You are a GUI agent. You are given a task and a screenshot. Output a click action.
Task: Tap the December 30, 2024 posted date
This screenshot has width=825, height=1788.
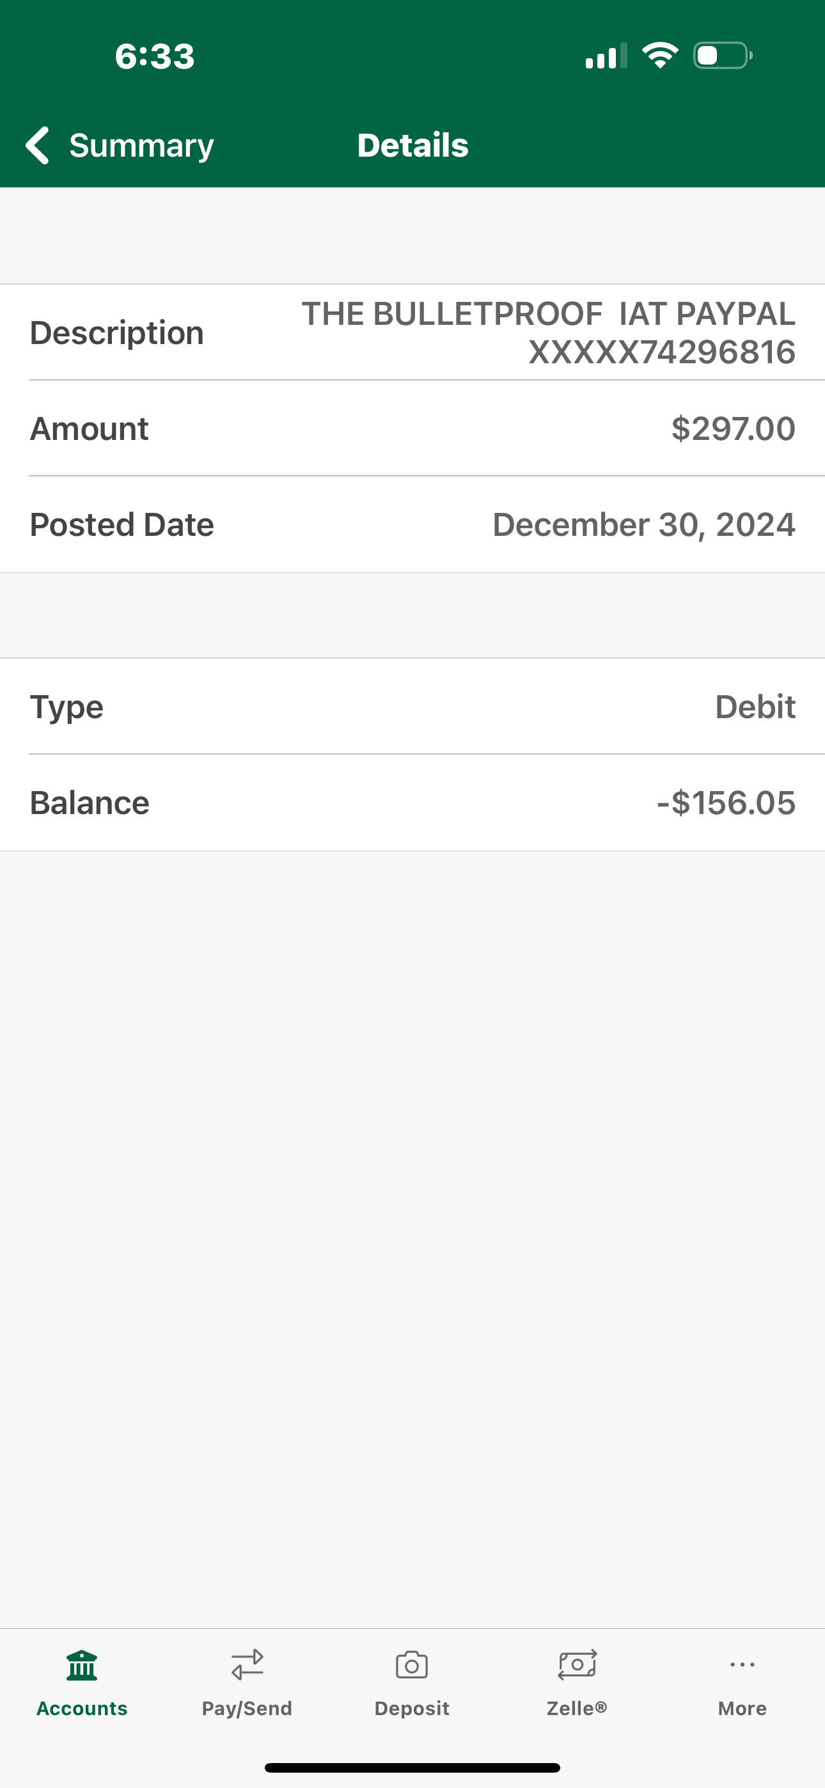coord(644,525)
